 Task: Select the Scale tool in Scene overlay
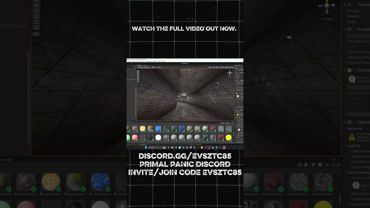pos(138,77)
